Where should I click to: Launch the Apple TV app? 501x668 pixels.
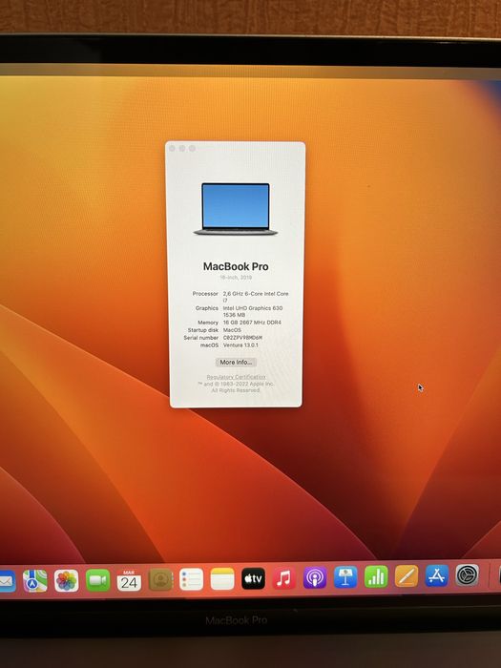253,578
